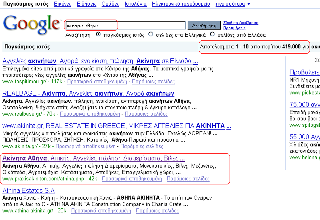The width and height of the screenshot is (320, 220).
Task: Go to Ειδήσεις in top navigation
Action: tap(86, 4)
